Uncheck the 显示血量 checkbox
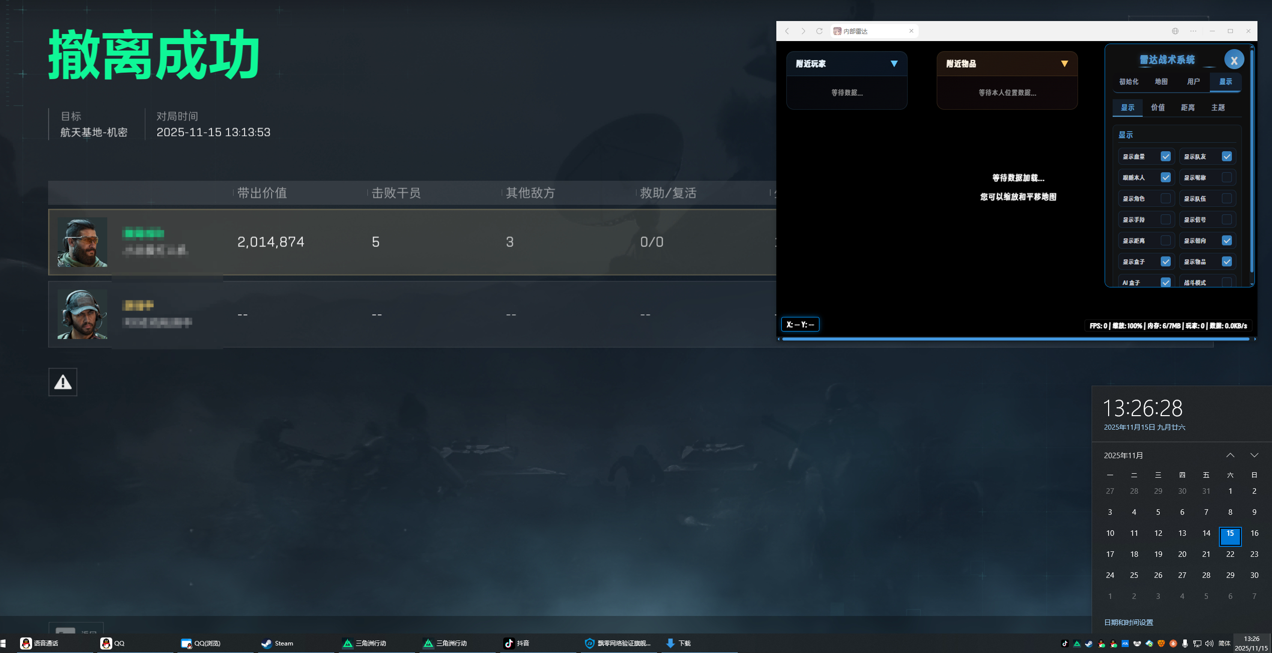Image resolution: width=1272 pixels, height=653 pixels. [1166, 157]
